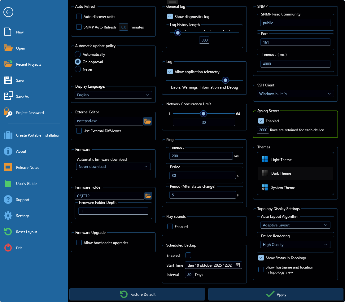
Task: Expand the SSH Client dropdown
Action: 295,94
